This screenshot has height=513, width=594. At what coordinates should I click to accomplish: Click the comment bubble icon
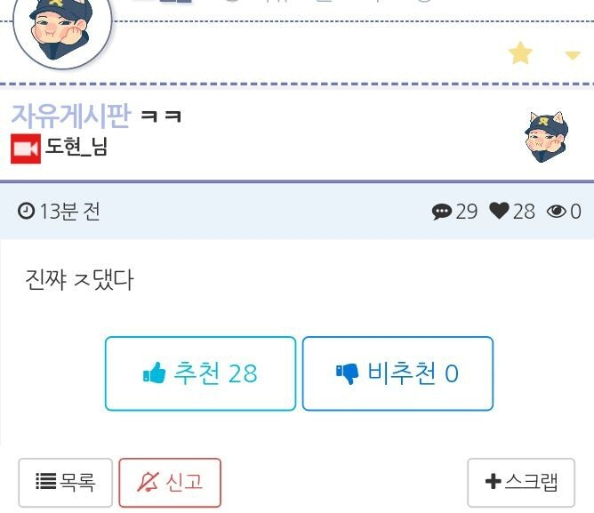[x=442, y=212]
